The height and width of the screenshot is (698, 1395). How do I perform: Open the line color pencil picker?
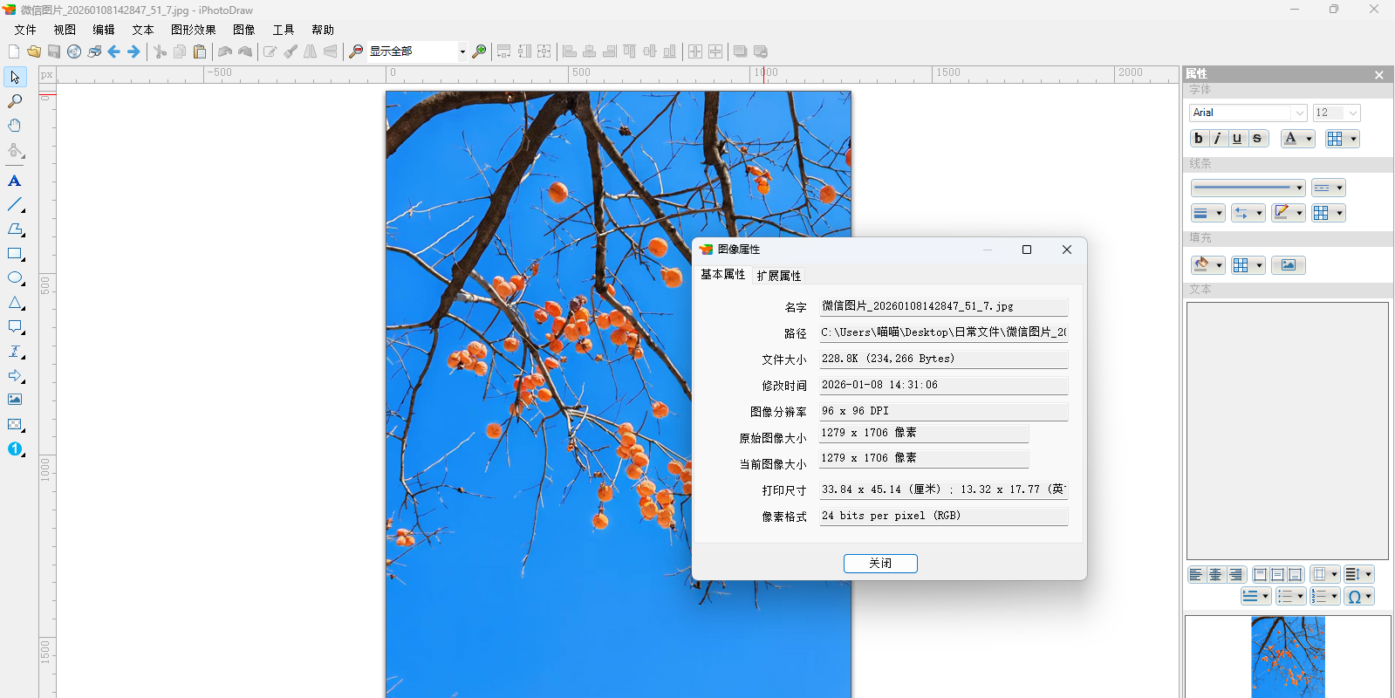[1288, 213]
